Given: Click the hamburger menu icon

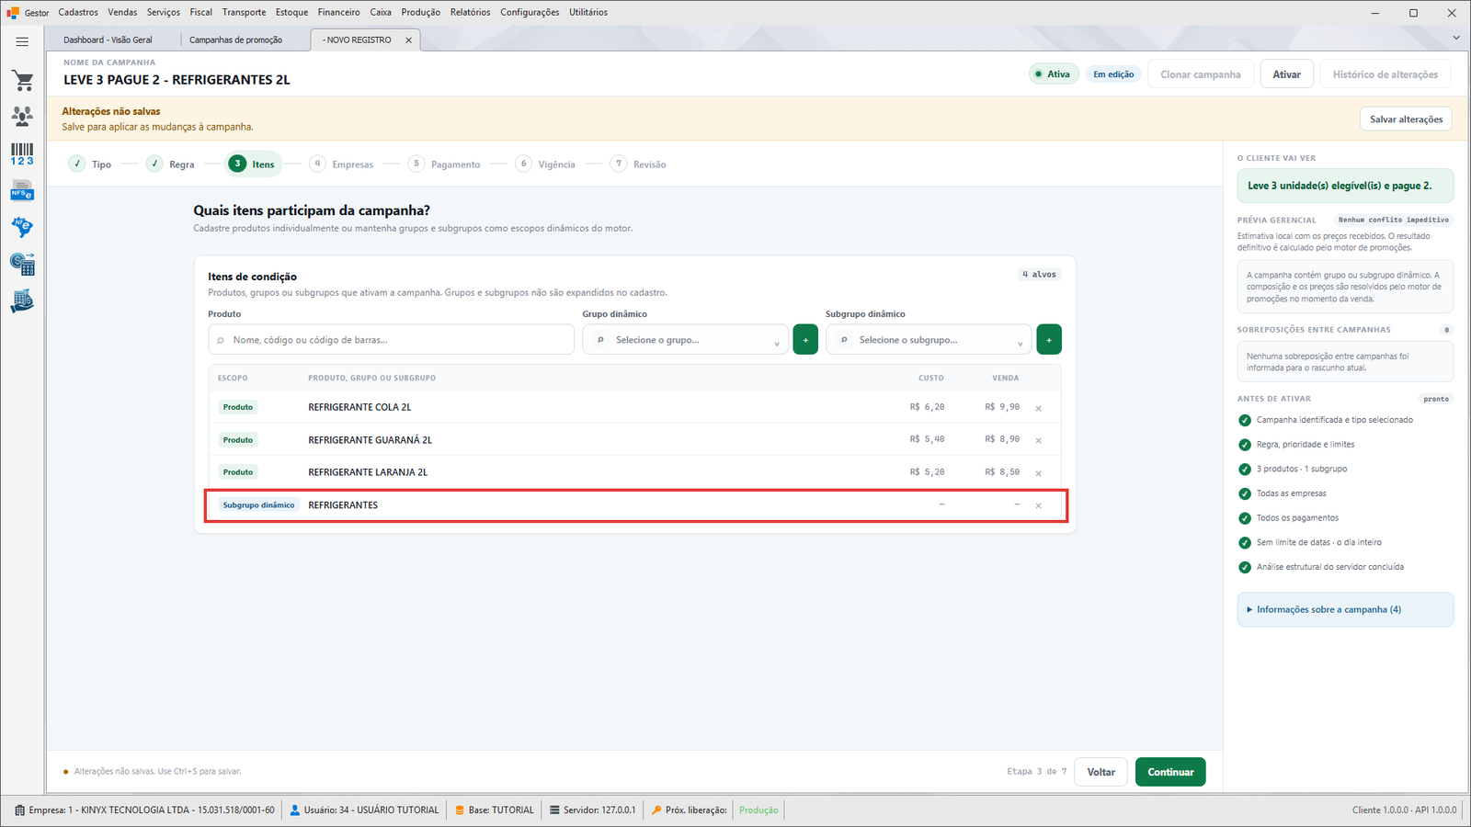Looking at the screenshot, I should 22,41.
